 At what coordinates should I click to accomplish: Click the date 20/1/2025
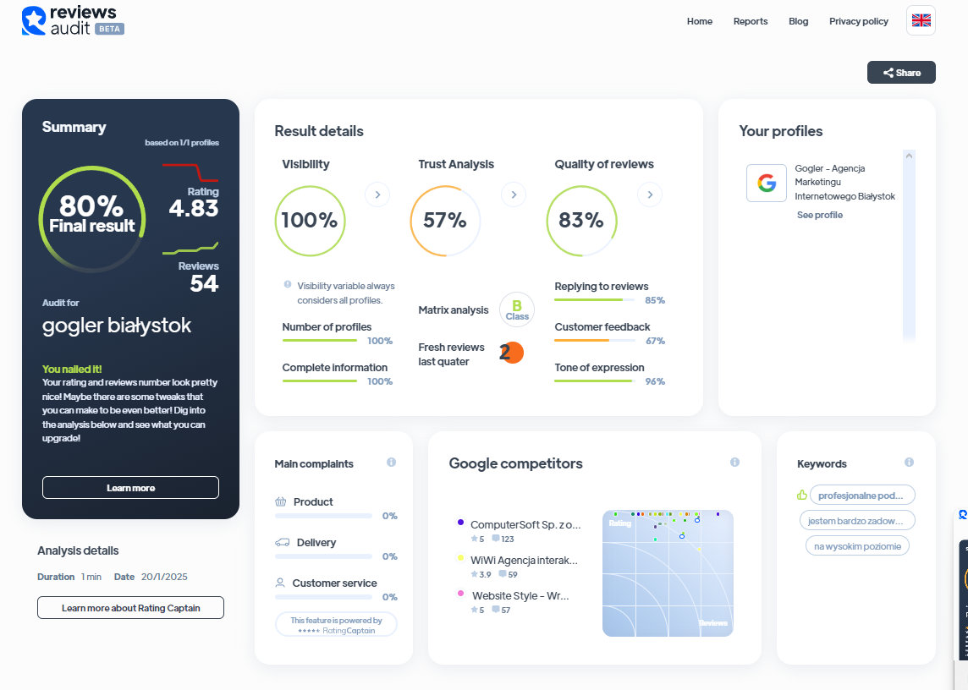pyautogui.click(x=164, y=577)
